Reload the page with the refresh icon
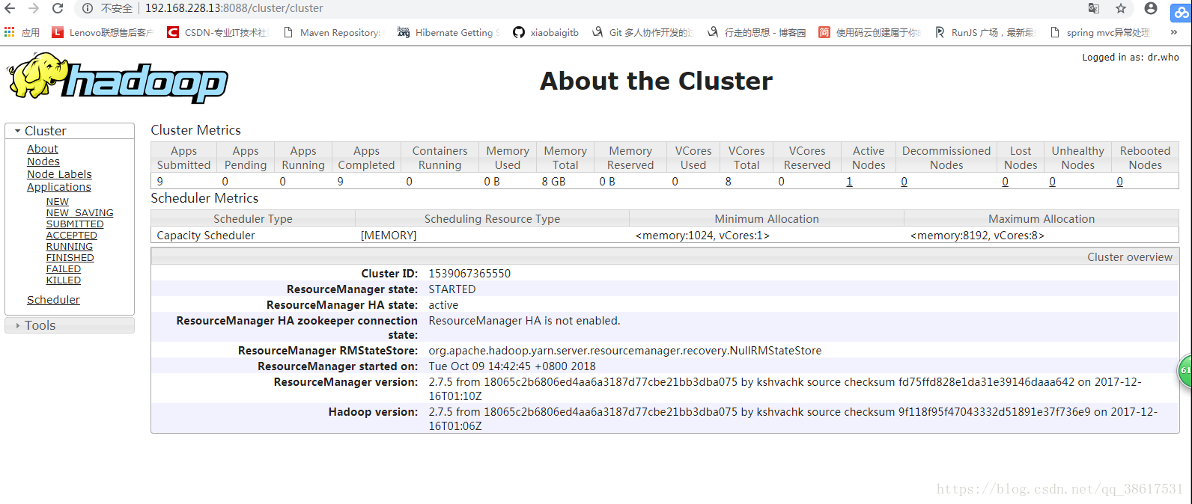This screenshot has height=504, width=1192. (58, 8)
